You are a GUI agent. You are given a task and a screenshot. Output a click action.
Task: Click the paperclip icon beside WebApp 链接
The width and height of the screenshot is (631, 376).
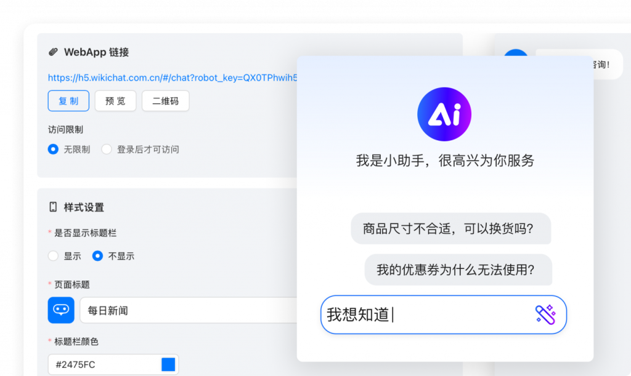click(x=52, y=52)
